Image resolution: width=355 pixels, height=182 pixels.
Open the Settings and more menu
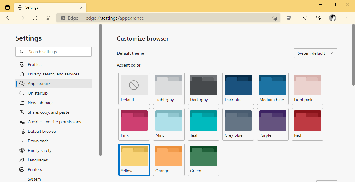346,18
